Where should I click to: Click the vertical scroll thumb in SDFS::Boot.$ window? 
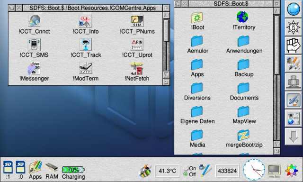pos(276,45)
